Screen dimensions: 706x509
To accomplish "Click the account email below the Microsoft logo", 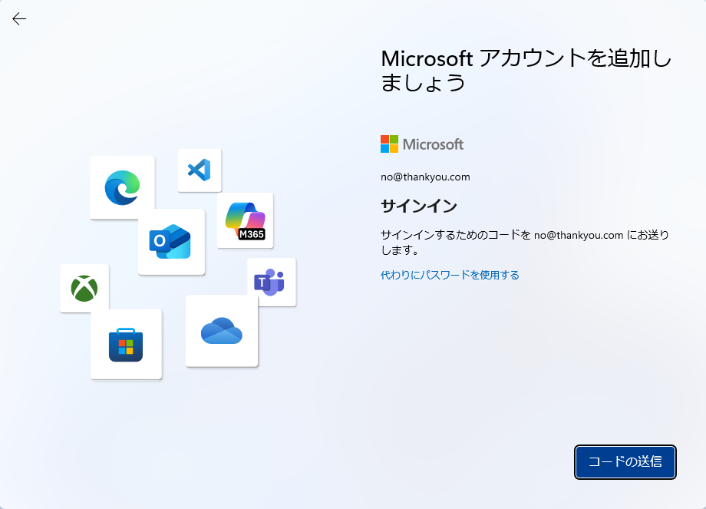I will pyautogui.click(x=425, y=177).
